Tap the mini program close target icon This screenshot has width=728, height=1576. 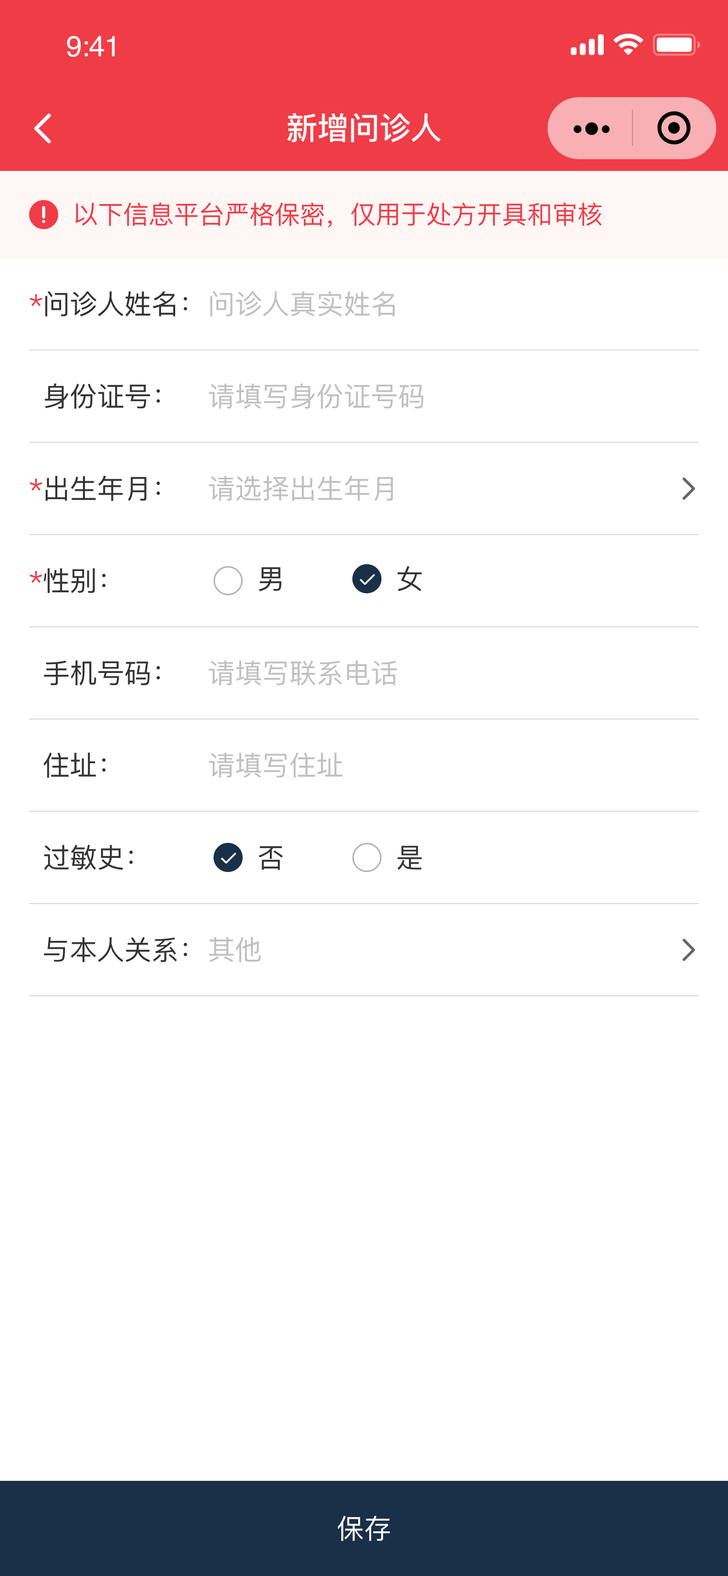(x=674, y=129)
